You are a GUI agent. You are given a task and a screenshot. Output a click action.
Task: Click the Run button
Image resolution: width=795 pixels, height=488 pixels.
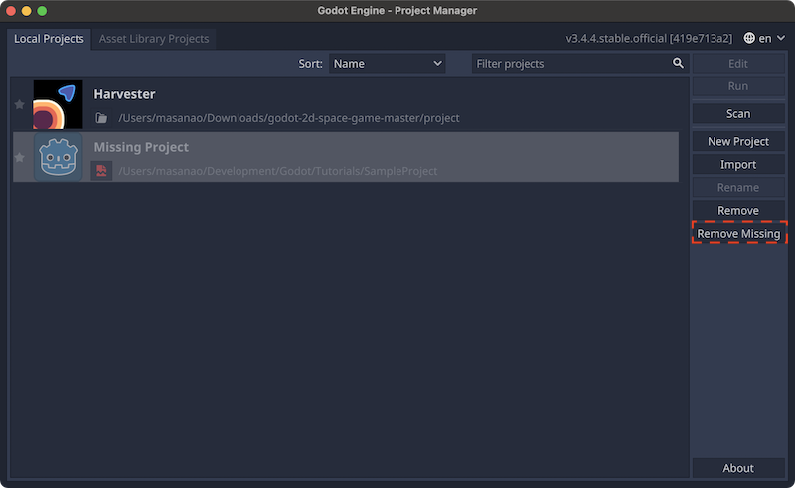[x=738, y=86]
